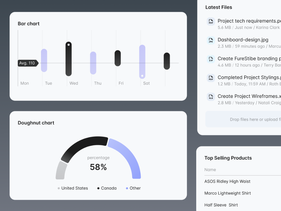The height and width of the screenshot is (211, 281).
Task: Select the Wednesday bar in bar chart
Action: coord(69,59)
